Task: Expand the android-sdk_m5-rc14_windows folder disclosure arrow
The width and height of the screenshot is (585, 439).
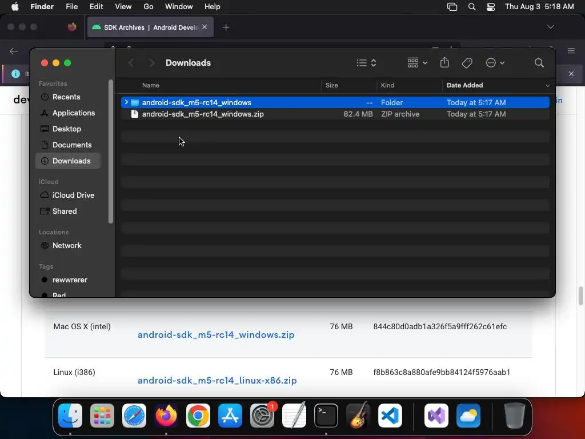Action: [x=126, y=102]
